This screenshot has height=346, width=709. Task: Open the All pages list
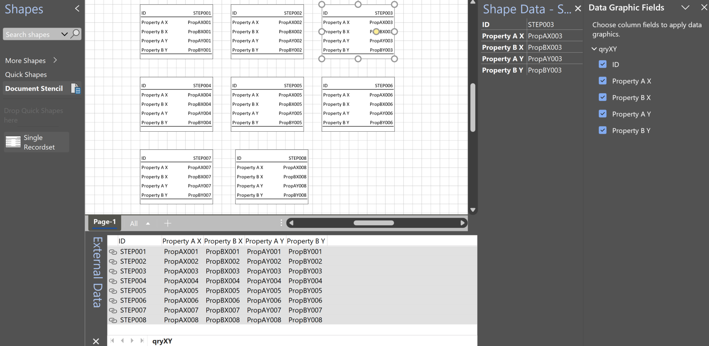pyautogui.click(x=140, y=223)
